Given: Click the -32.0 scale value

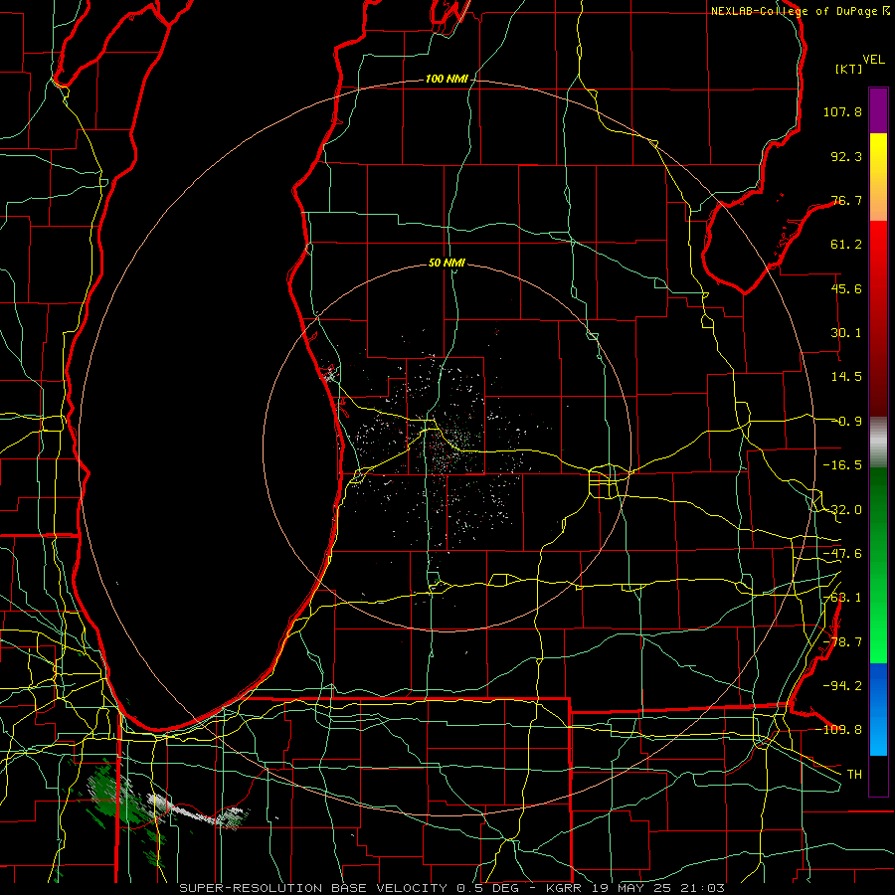Looking at the screenshot, I should tap(842, 510).
